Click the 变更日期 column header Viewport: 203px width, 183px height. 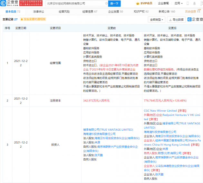pos(21,28)
